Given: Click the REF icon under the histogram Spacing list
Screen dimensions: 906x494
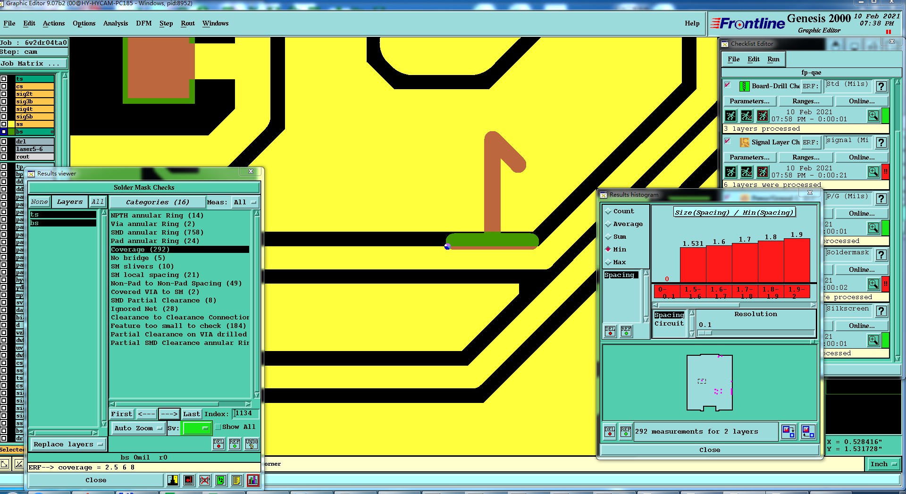Looking at the screenshot, I should click(x=626, y=331).
